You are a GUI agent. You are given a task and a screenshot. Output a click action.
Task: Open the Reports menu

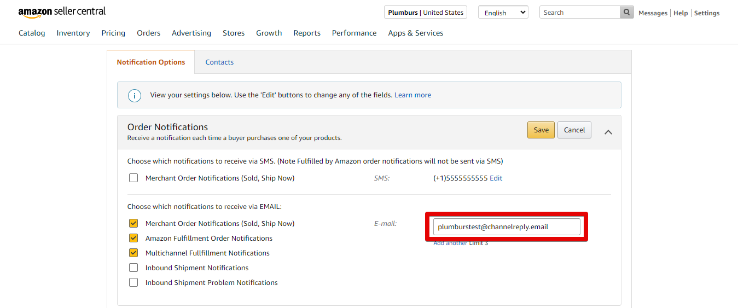tap(307, 33)
